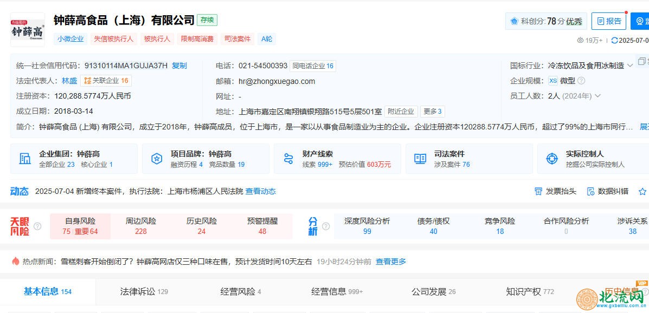Open 线索 999+ link
Viewport: 649px width, 313px height.
pos(317,164)
